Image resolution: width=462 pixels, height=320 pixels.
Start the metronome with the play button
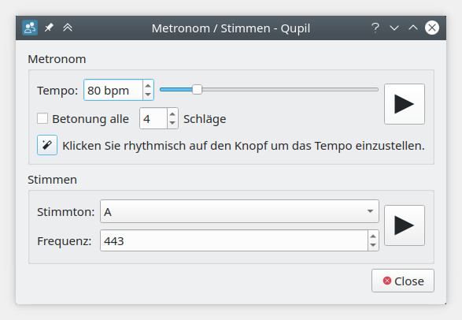tap(405, 104)
